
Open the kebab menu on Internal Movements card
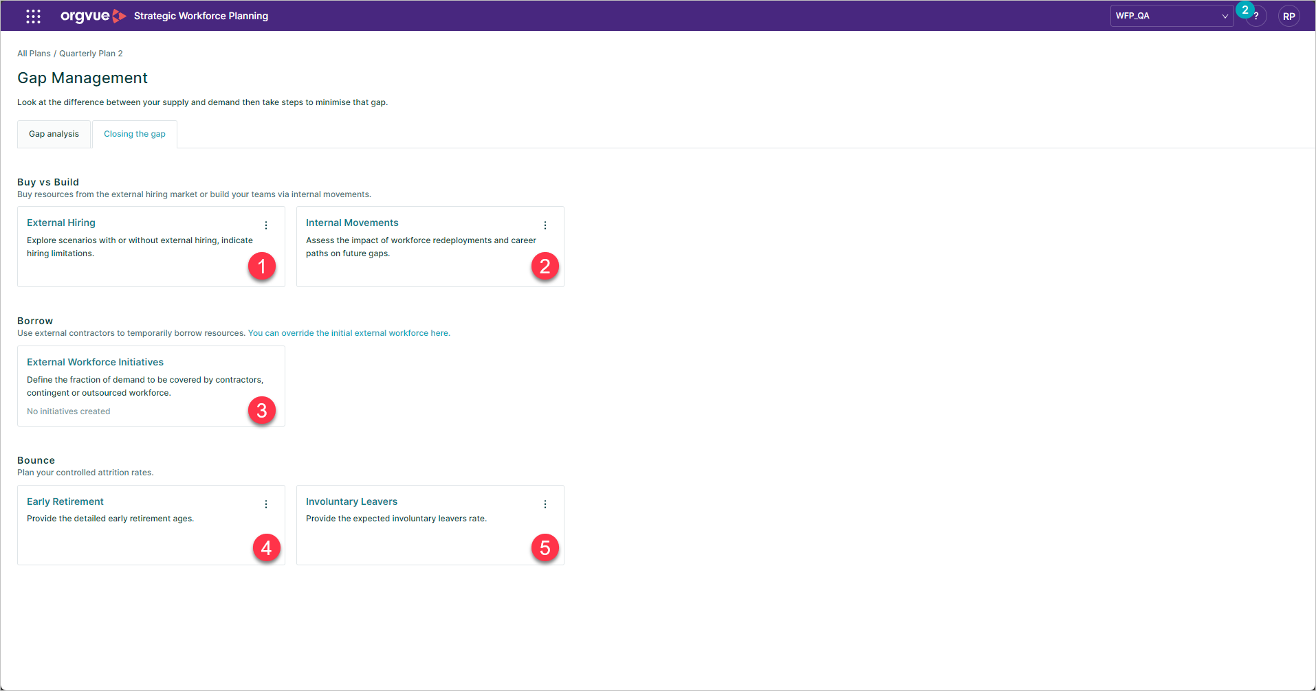[545, 225]
